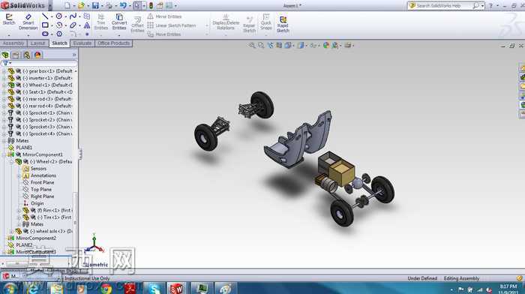Click the New document icon
Viewport: 525px width, 294px height.
pyautogui.click(x=67, y=6)
